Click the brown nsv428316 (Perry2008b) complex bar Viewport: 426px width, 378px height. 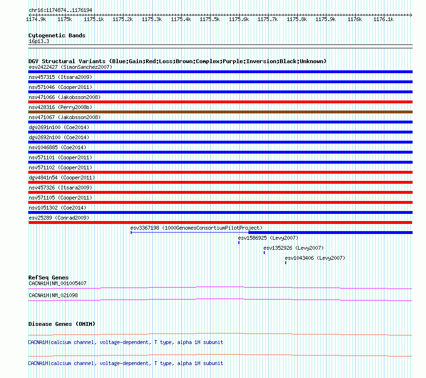pos(220,112)
